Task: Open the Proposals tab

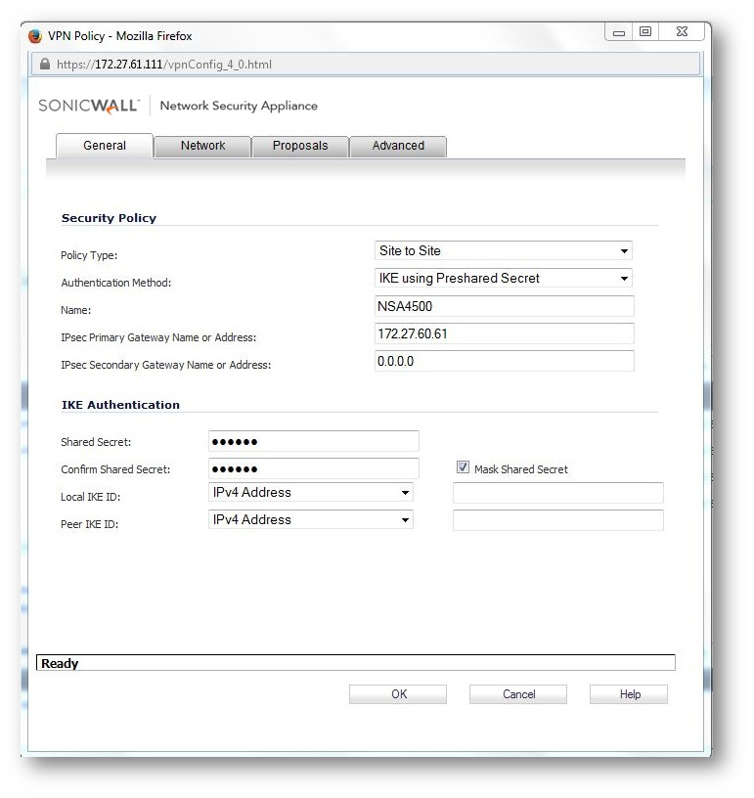Action: (300, 146)
